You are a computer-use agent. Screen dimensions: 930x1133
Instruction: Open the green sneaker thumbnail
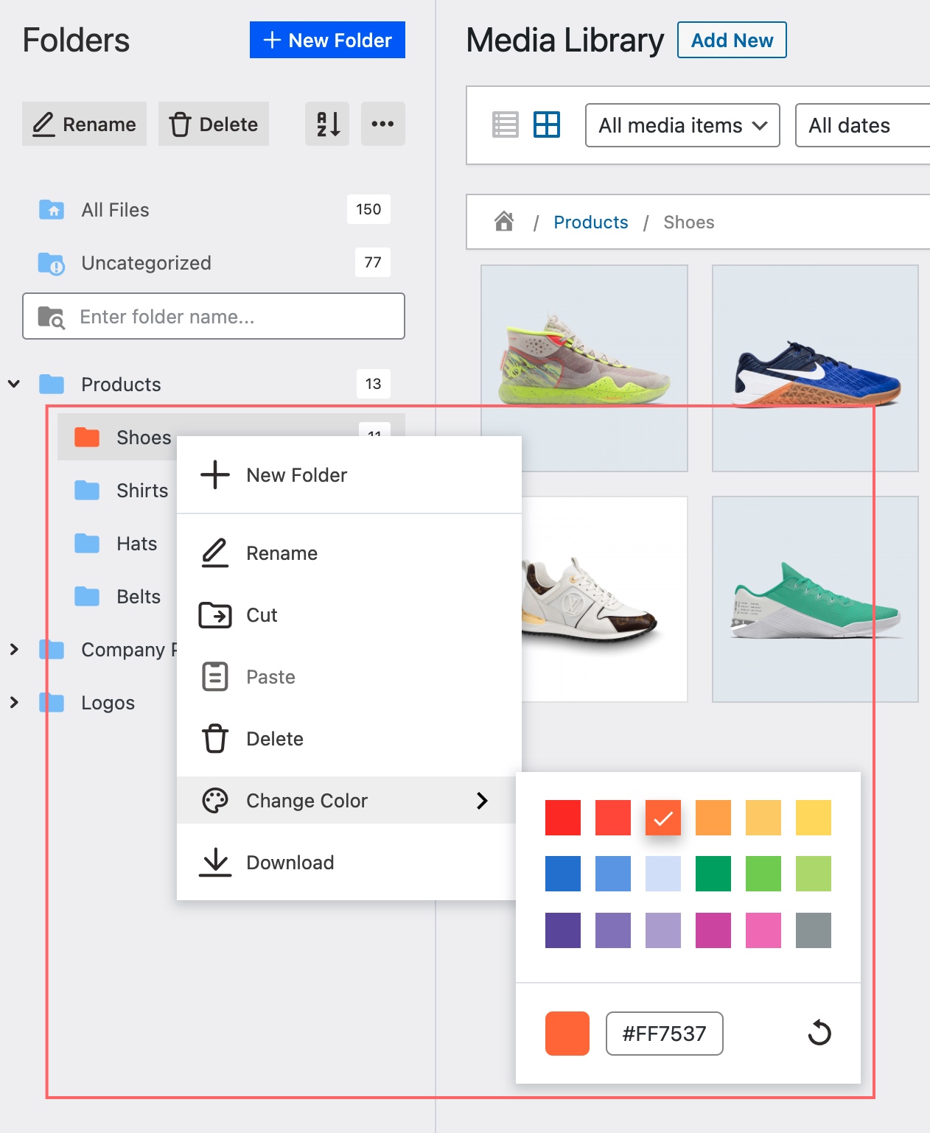[x=815, y=599]
